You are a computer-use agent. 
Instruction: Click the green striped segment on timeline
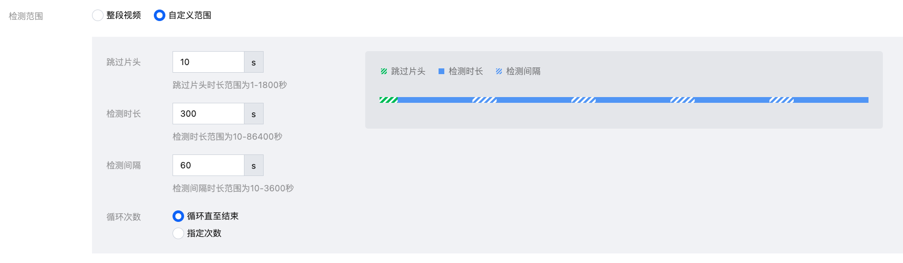(x=388, y=100)
